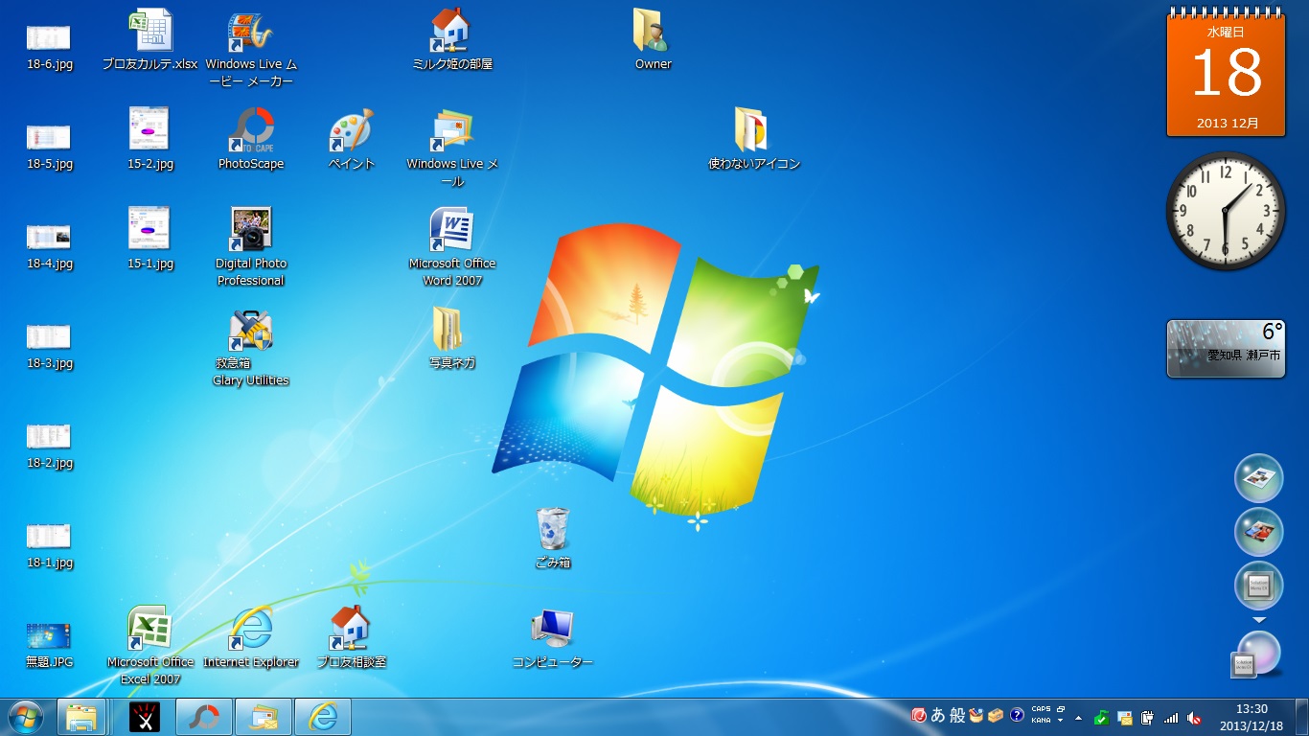The height and width of the screenshot is (736, 1309).
Task: Launch Microsoft Office Word 2007
Action: [x=451, y=247]
